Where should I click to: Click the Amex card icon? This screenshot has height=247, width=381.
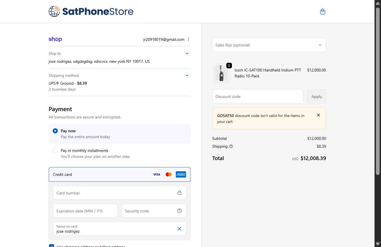pos(181,174)
